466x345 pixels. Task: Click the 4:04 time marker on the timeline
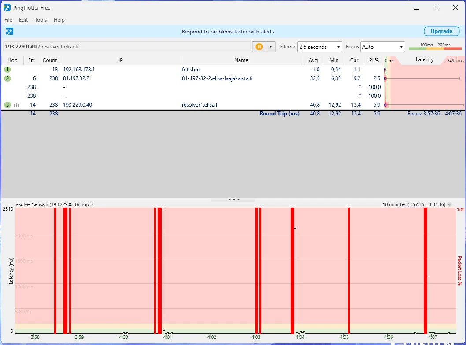[300, 337]
